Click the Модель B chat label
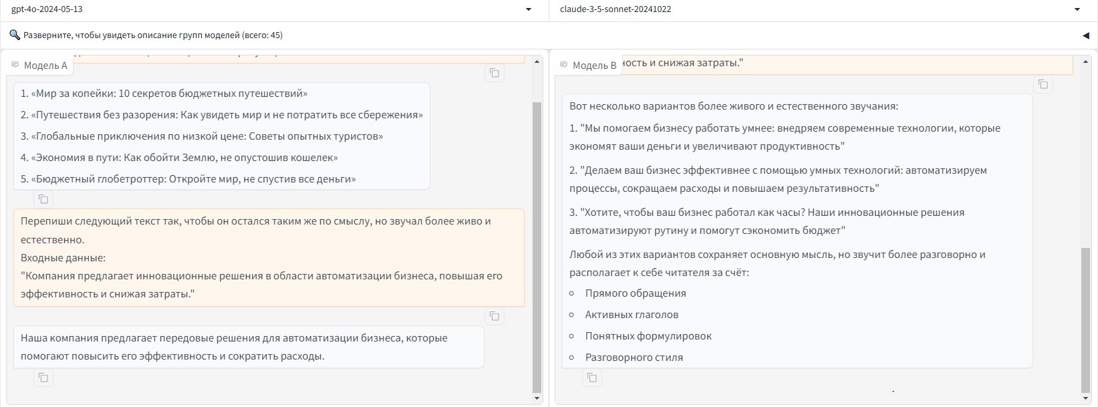The height and width of the screenshot is (407, 1098). 589,65
